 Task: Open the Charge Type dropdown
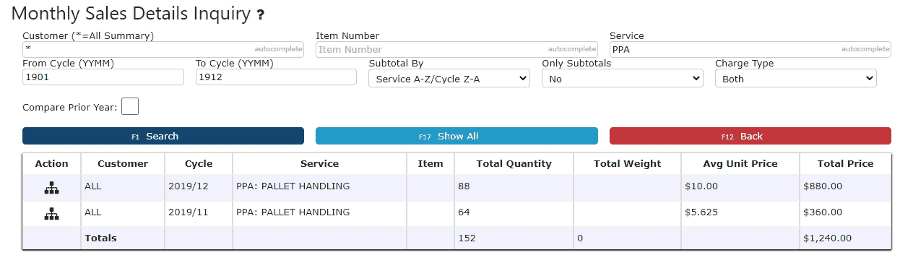(796, 79)
